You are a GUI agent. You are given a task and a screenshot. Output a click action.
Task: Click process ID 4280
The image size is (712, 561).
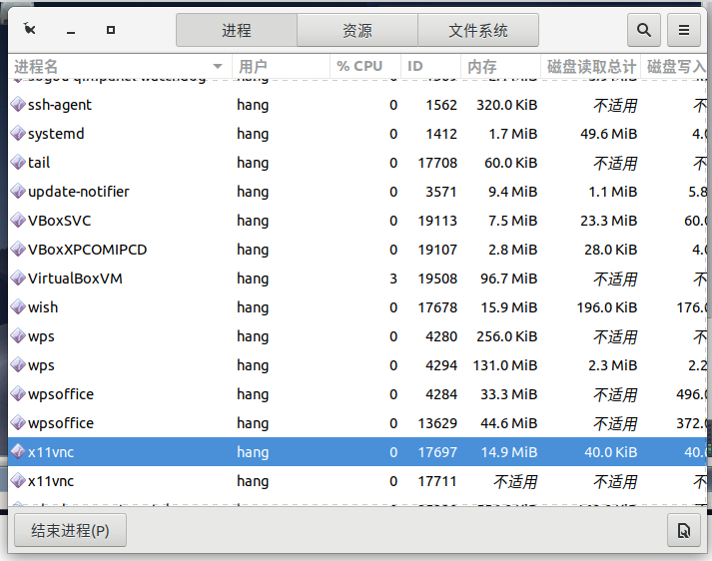click(441, 336)
